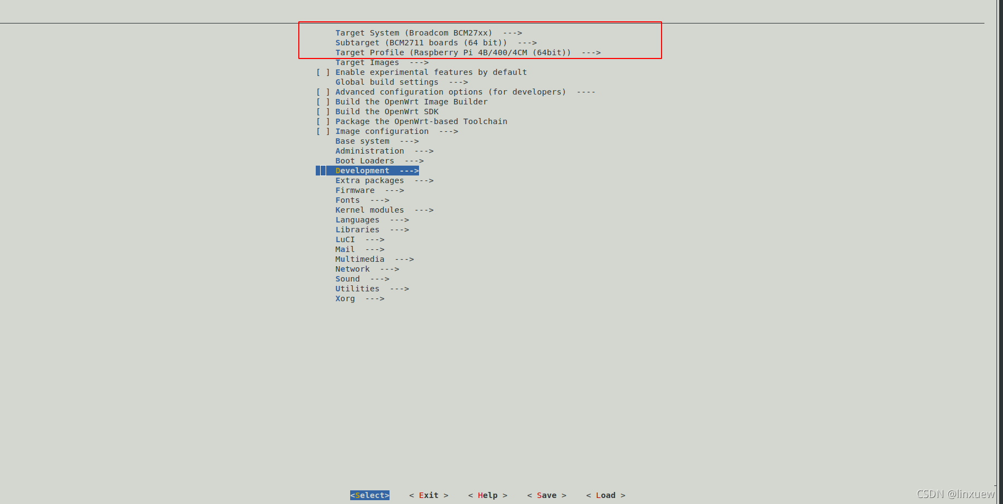Expand Boot Loaders submenu
The image size is (1003, 504).
point(379,161)
